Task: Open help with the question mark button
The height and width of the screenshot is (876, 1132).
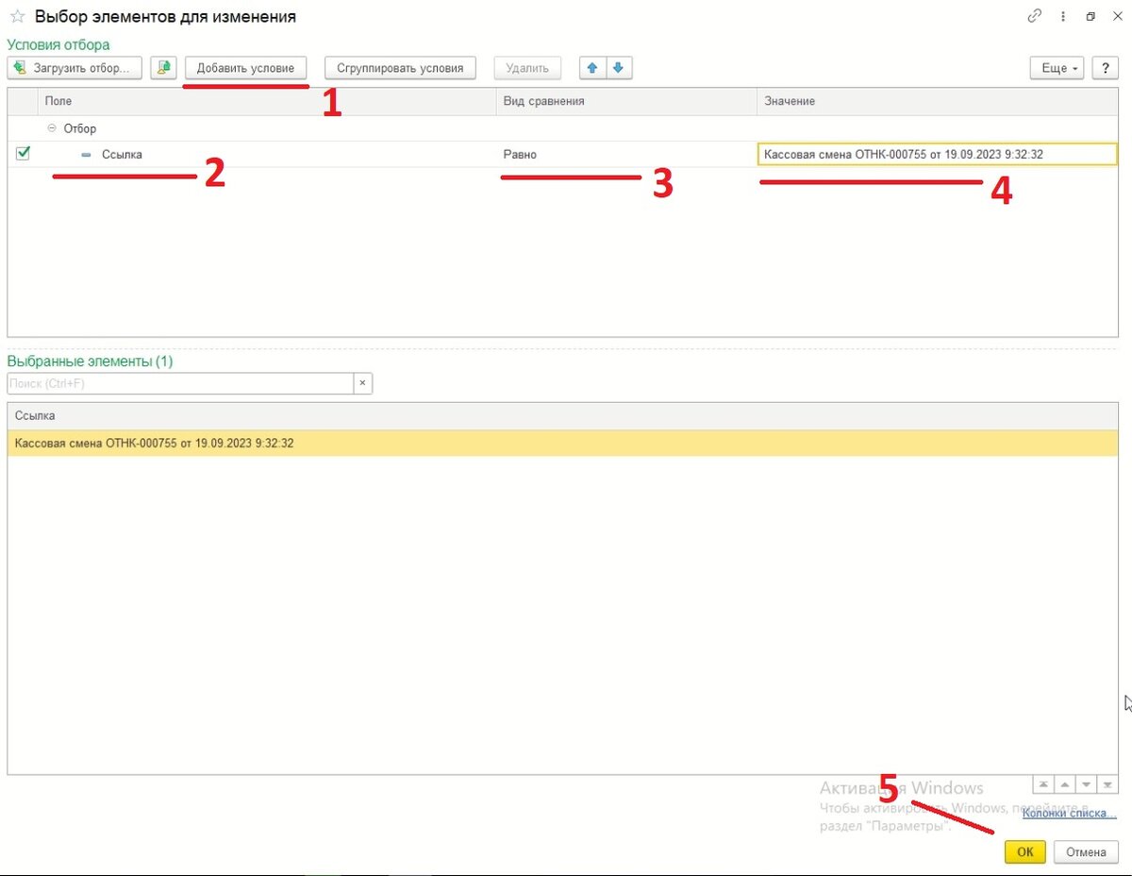Action: [1105, 68]
